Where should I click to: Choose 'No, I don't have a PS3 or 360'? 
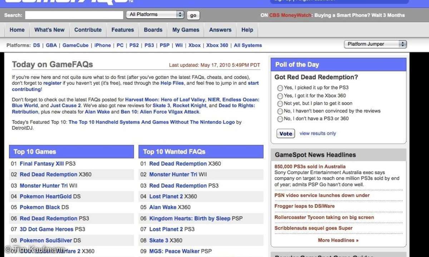pos(280,119)
